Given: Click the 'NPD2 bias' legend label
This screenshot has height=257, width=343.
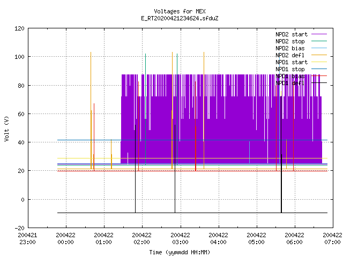Looking at the screenshot, I should (290, 48).
